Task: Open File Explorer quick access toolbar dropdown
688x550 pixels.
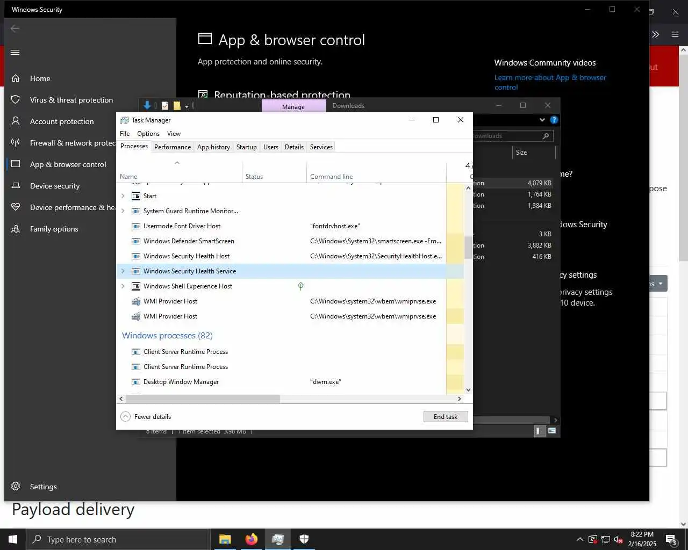Action: tap(187, 106)
